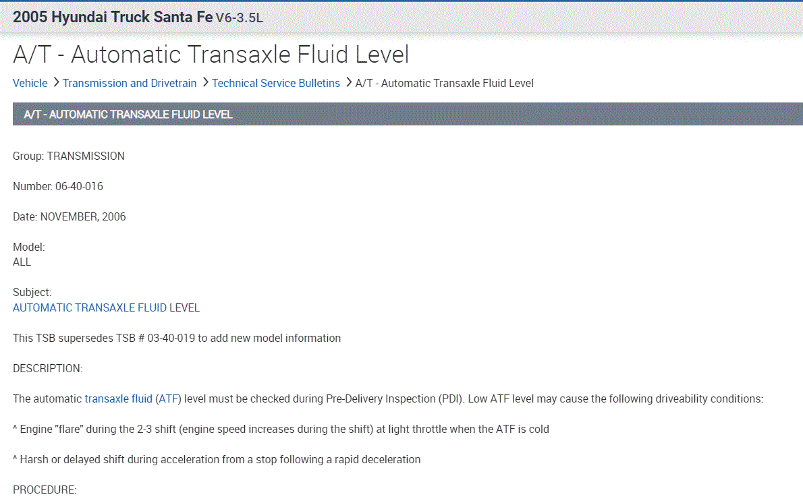Click the TSB # 03-40-019 supersedes line
Image resolution: width=803 pixels, height=501 pixels.
(177, 338)
